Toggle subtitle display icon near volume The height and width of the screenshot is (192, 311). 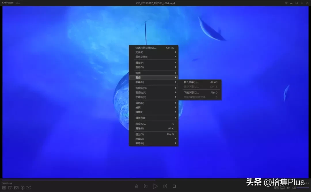coord(282,188)
